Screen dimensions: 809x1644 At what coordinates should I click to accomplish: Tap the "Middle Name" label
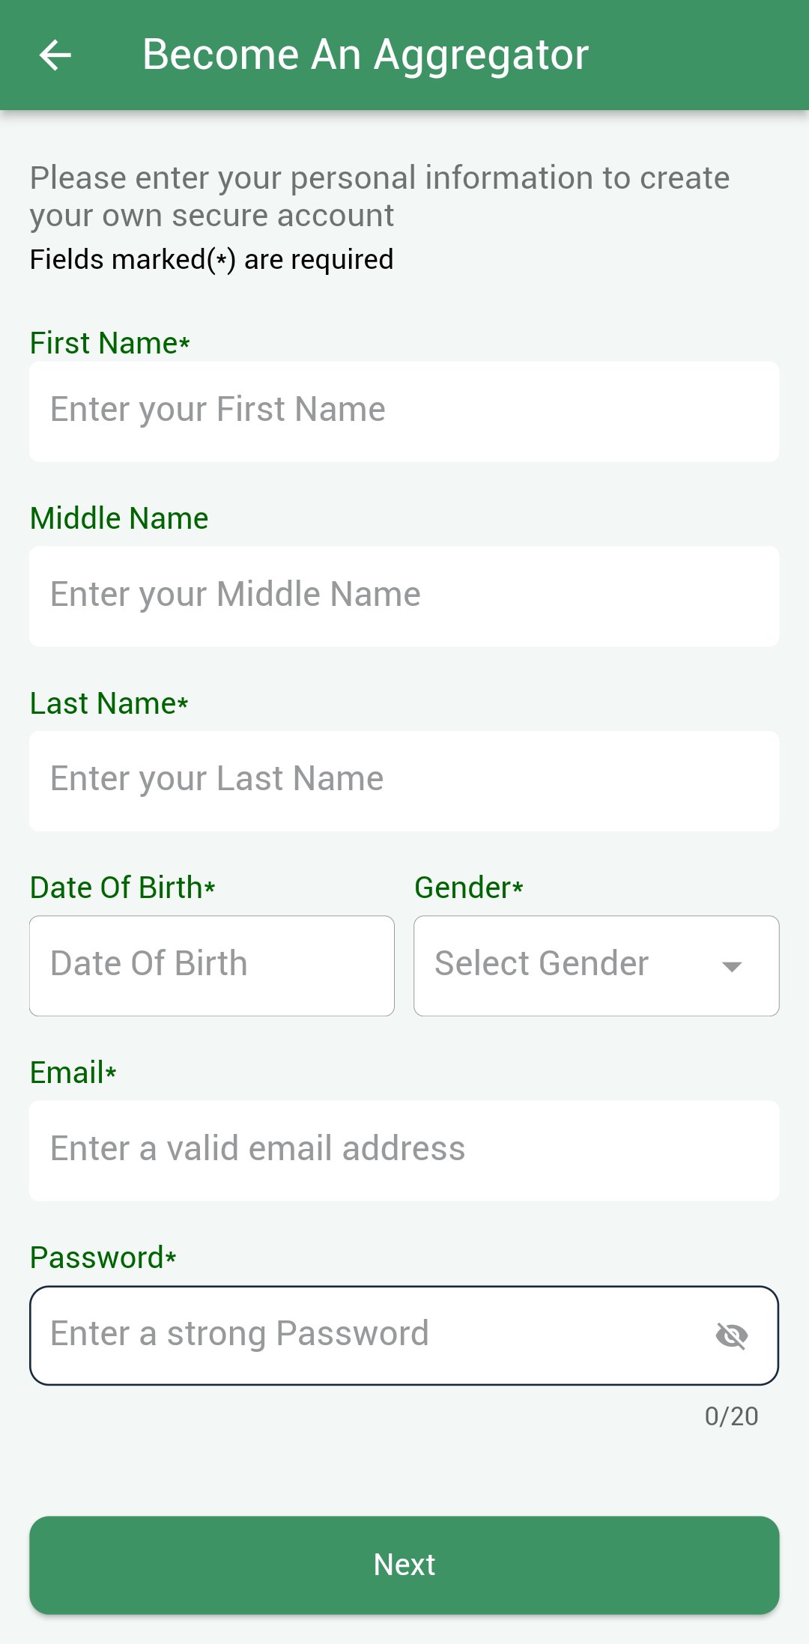tap(119, 518)
